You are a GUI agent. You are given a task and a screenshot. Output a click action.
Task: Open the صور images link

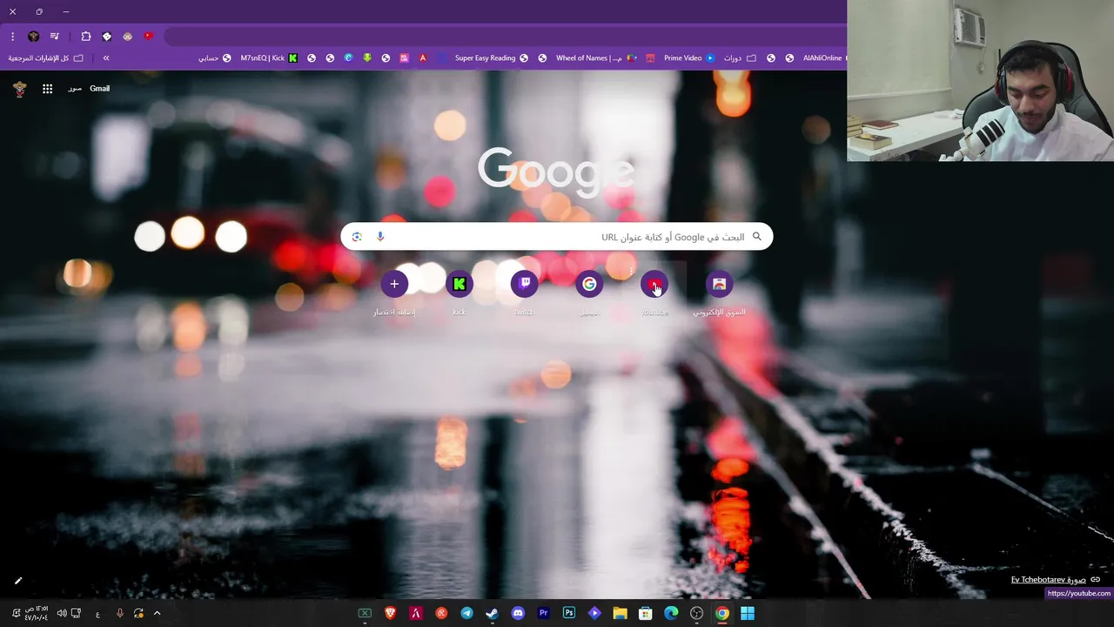[75, 89]
